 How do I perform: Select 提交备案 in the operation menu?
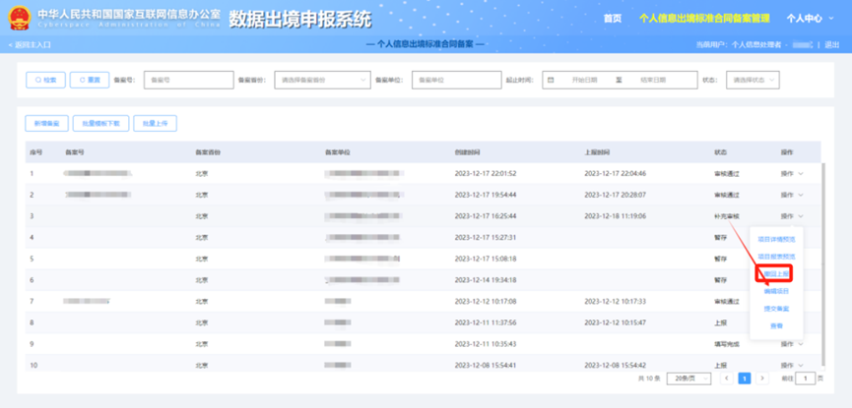[x=776, y=309]
